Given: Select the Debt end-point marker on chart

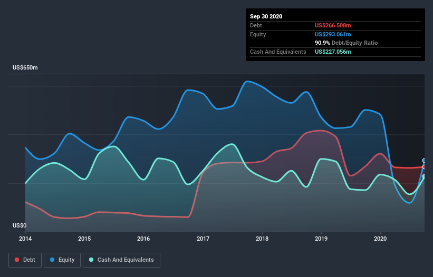Looking at the screenshot, I should click(x=424, y=167).
